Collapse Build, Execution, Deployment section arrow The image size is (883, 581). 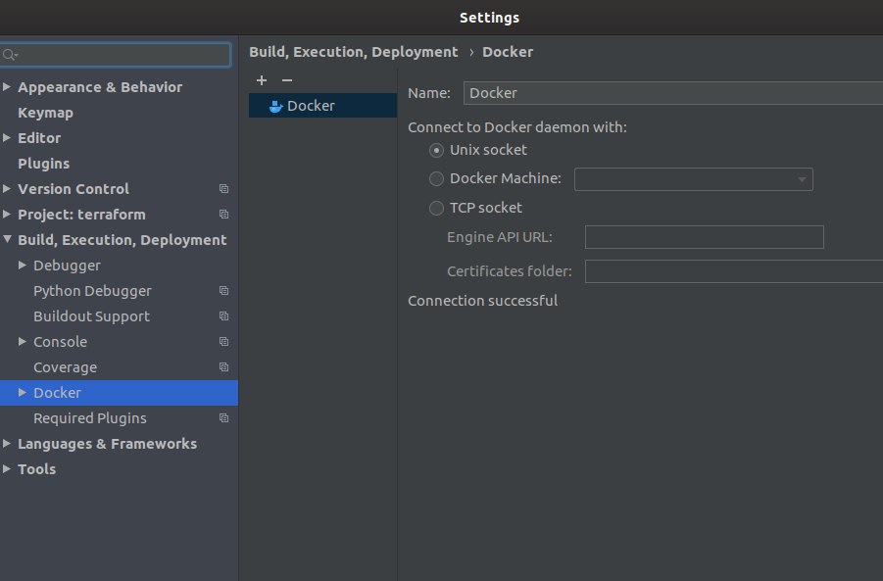[x=7, y=239]
